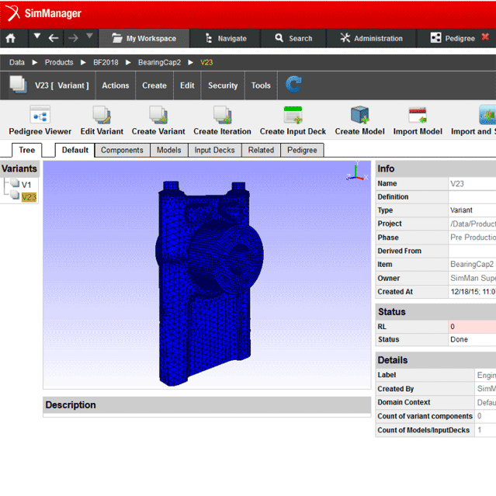Select V23 in Variants tree
Image resolution: width=496 pixels, height=496 pixels.
(x=29, y=197)
